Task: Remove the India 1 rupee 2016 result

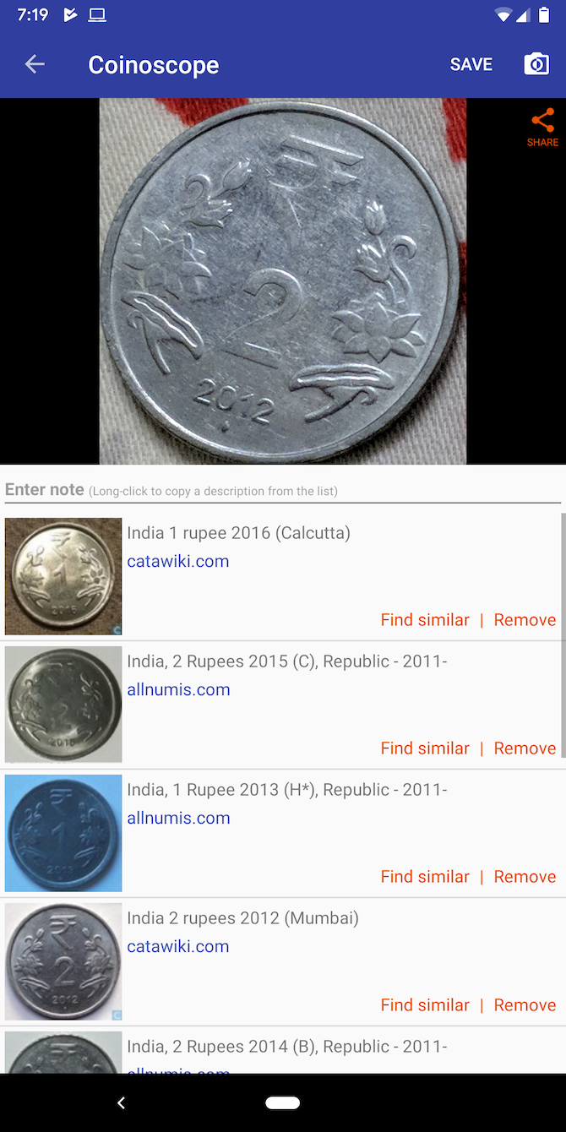Action: [x=525, y=619]
